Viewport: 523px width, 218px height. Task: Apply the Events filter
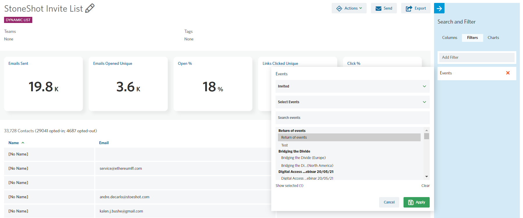(x=416, y=202)
